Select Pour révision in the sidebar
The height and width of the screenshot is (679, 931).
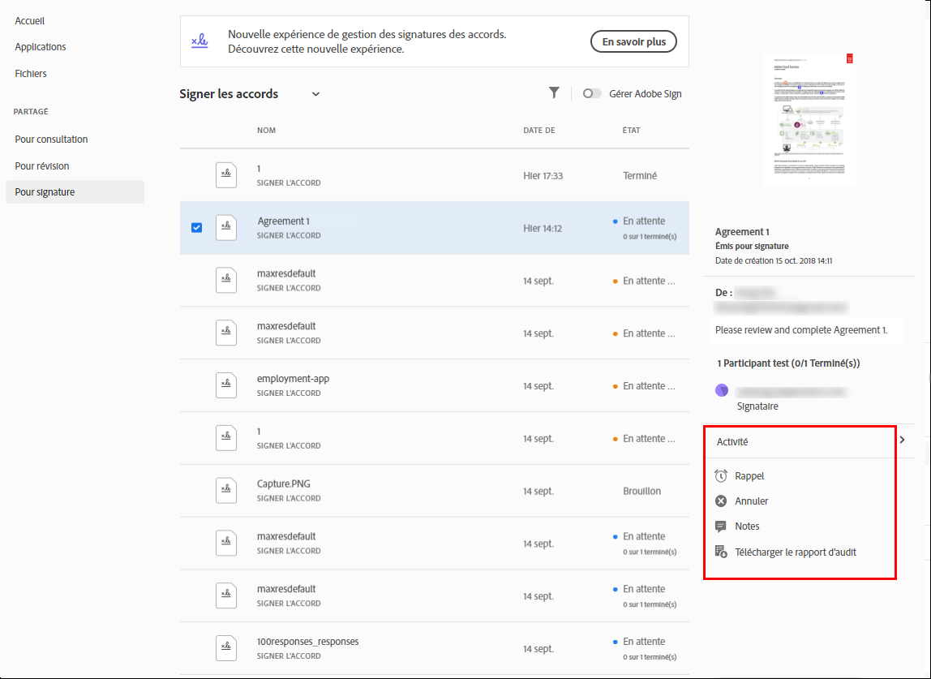[42, 166]
